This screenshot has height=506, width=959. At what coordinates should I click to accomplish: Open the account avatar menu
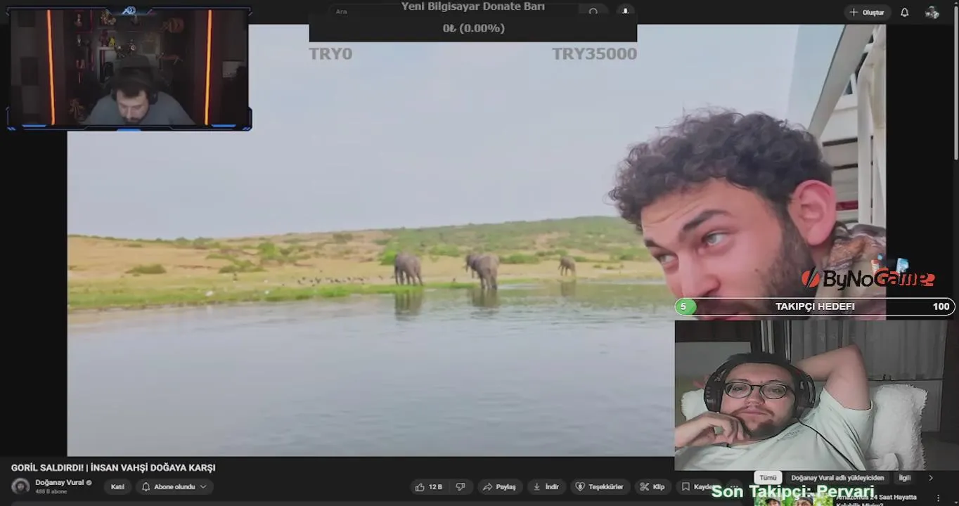[932, 13]
